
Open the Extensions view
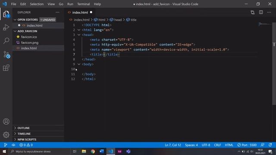[x=6, y=68]
